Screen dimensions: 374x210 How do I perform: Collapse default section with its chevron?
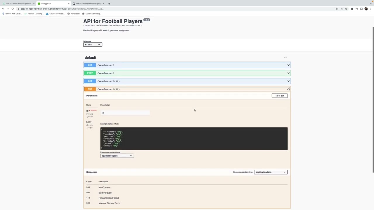pyautogui.click(x=285, y=57)
